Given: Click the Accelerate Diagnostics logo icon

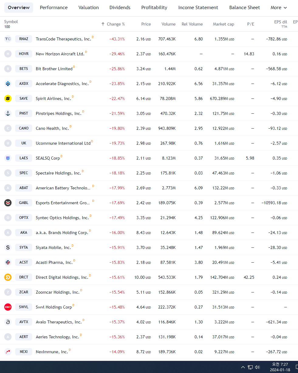Looking at the screenshot, I should [x=8, y=84].
